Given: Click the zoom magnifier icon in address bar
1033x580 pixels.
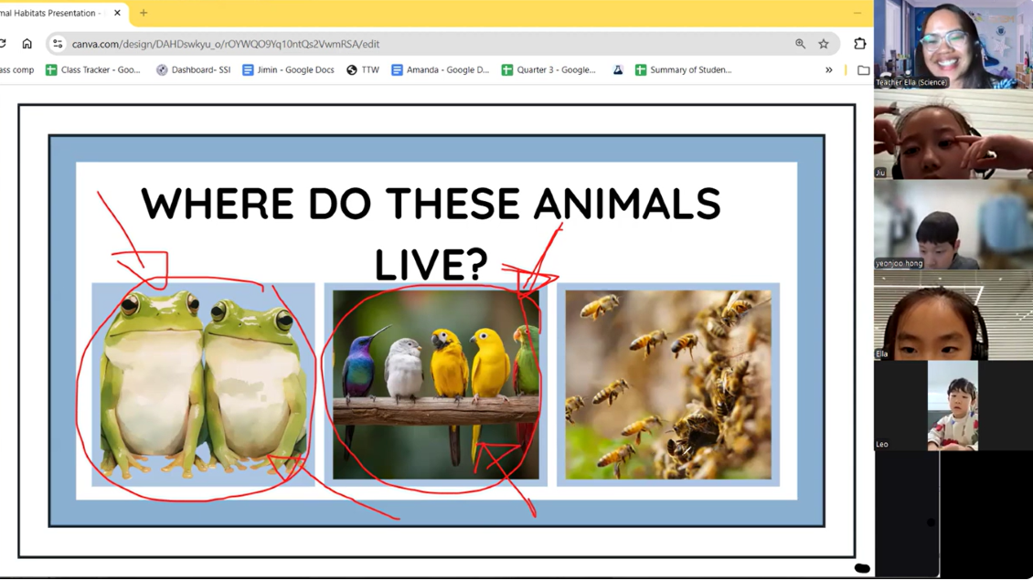Looking at the screenshot, I should (800, 44).
